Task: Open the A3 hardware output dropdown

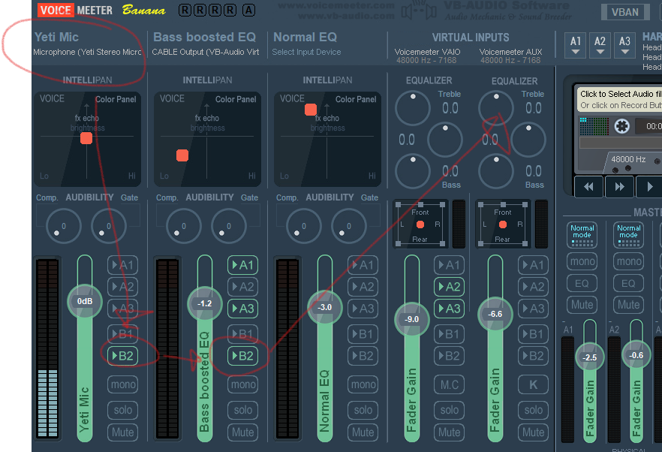Action: [624, 46]
